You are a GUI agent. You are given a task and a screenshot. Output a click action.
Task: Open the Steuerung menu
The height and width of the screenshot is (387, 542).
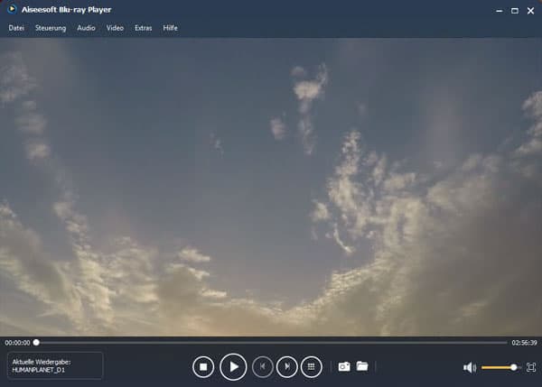(51, 28)
